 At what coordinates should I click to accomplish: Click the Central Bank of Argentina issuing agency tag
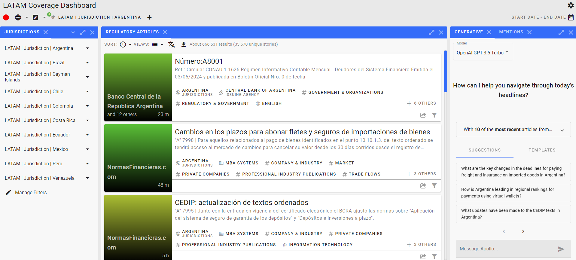[257, 92]
